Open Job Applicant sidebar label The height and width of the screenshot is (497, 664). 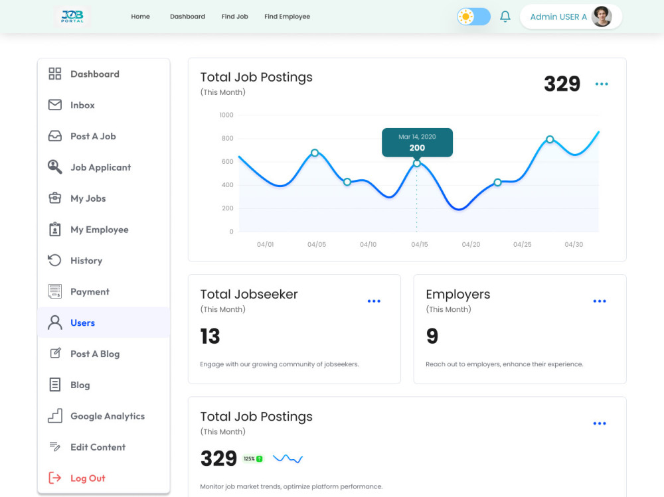coord(101,167)
